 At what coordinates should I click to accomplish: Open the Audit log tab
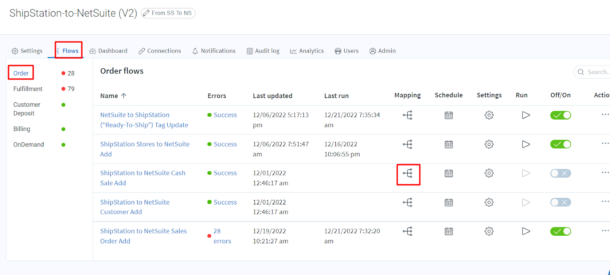(263, 51)
